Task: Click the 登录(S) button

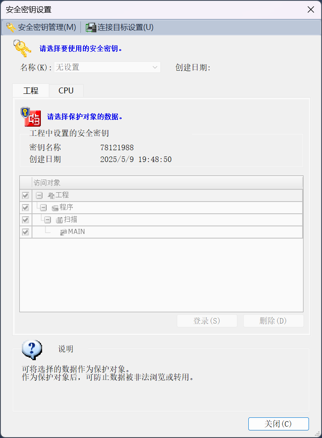Action: 207,321
